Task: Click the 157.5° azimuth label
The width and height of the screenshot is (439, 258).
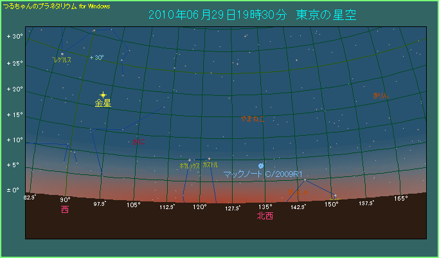Action: click(x=366, y=203)
